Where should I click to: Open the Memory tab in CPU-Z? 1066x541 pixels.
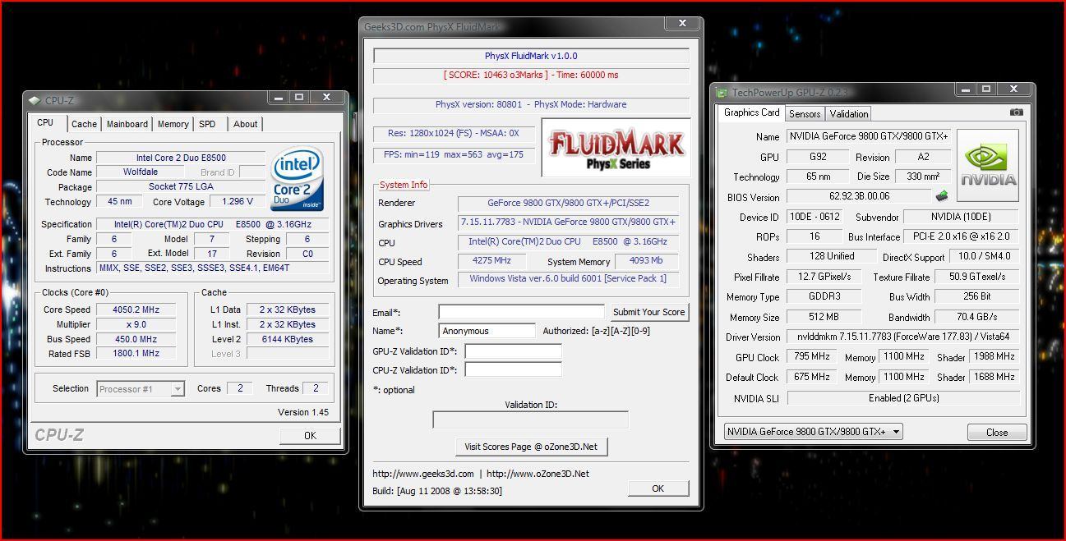(x=173, y=124)
